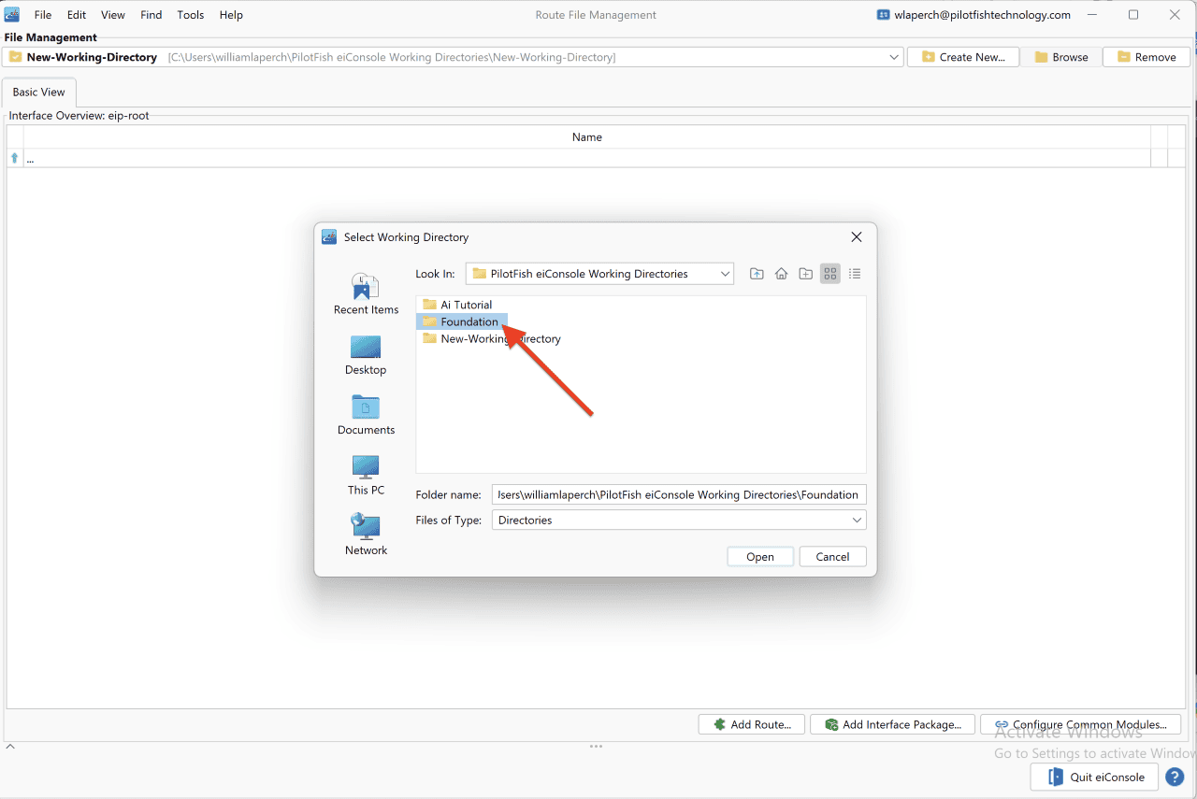Expand the Files of Type dropdown
Viewport: 1197px width, 799px height.
pos(857,520)
